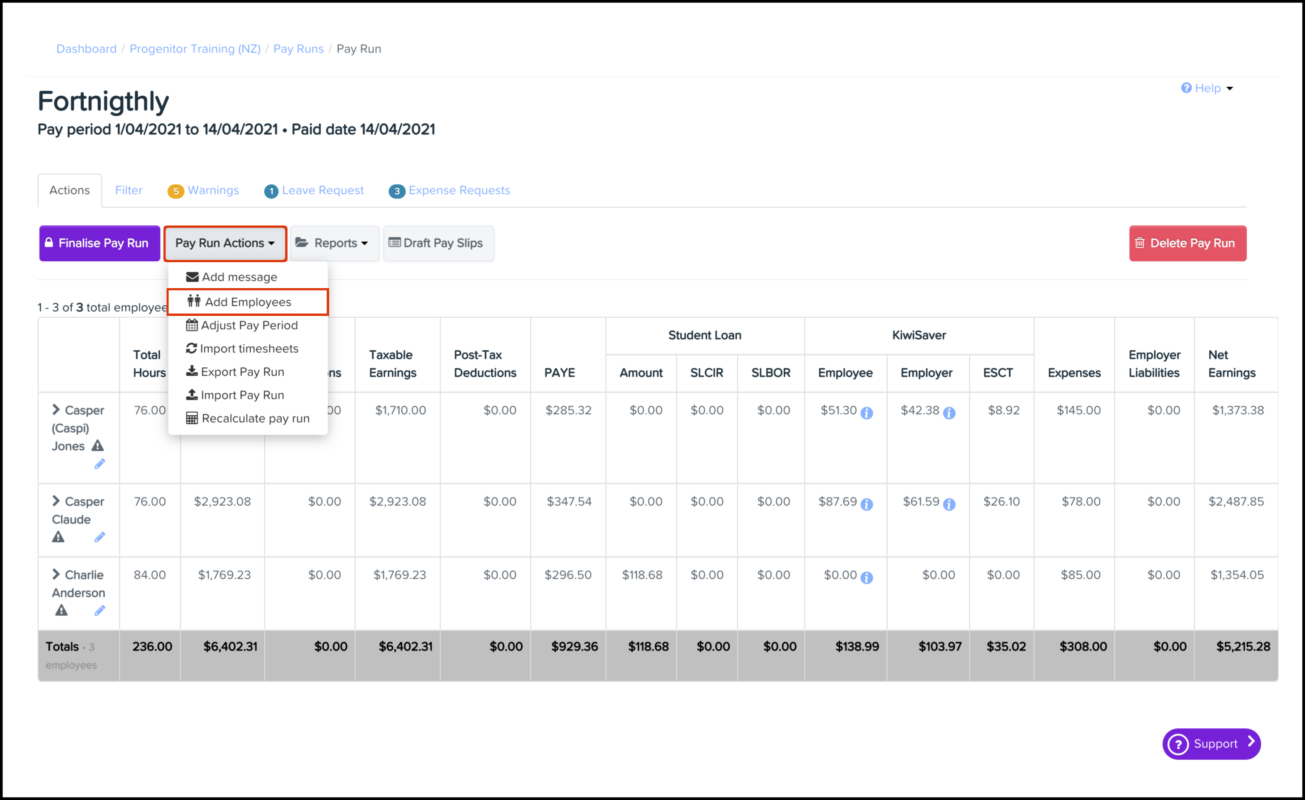
Task: Expand Casper (Caspi) Jones row chevron
Action: click(56, 409)
